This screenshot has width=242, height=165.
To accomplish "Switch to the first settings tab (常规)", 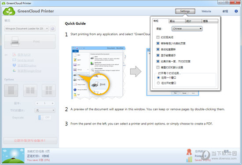I will coord(160,21).
